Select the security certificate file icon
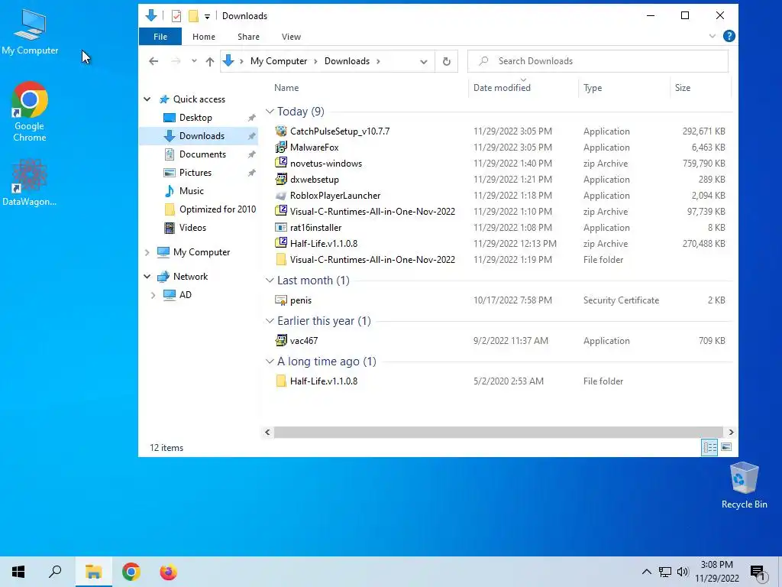Image resolution: width=782 pixels, height=587 pixels. point(281,300)
